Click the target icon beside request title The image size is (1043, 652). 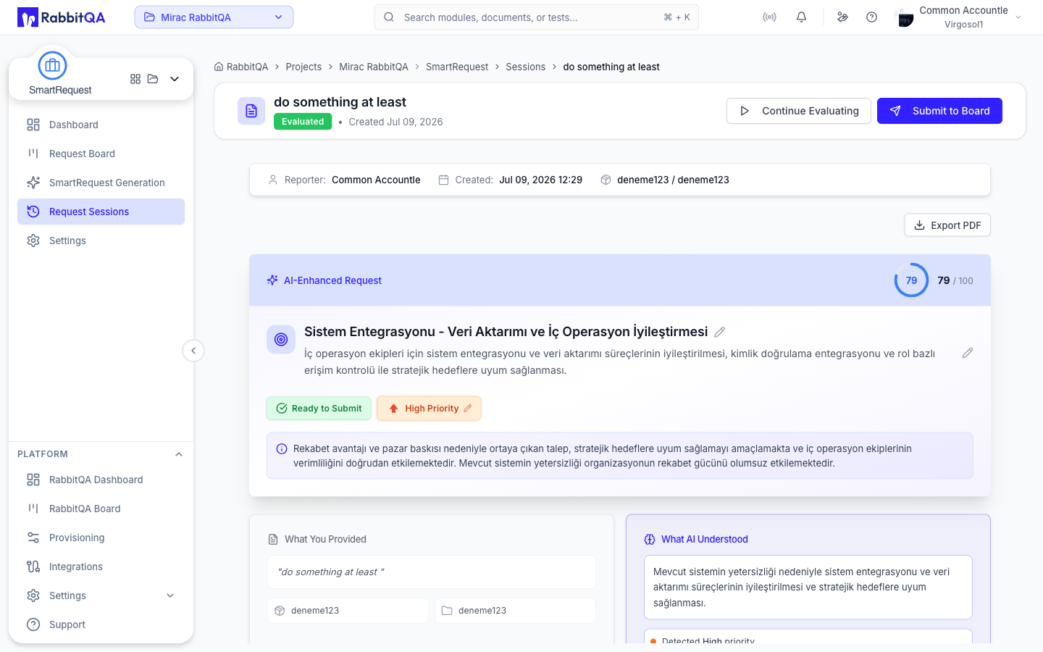pos(281,339)
